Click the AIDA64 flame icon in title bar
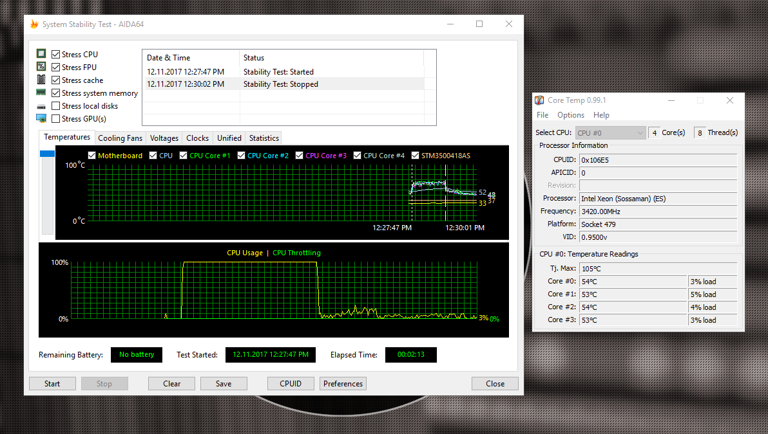The image size is (768, 434). click(x=34, y=24)
